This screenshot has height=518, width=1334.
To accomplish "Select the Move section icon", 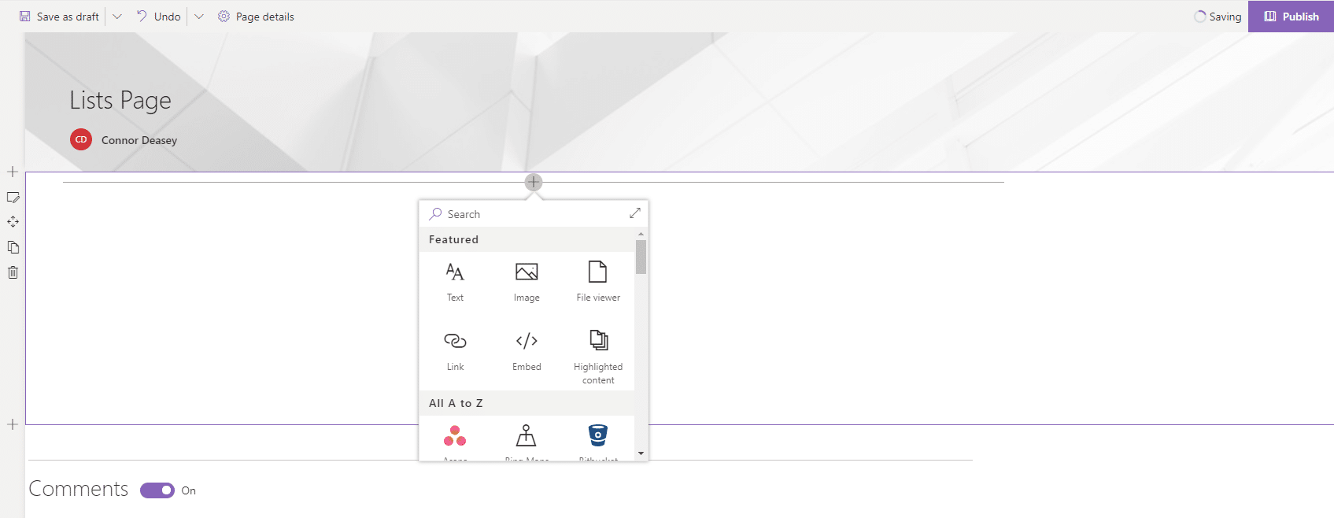I will coord(13,222).
